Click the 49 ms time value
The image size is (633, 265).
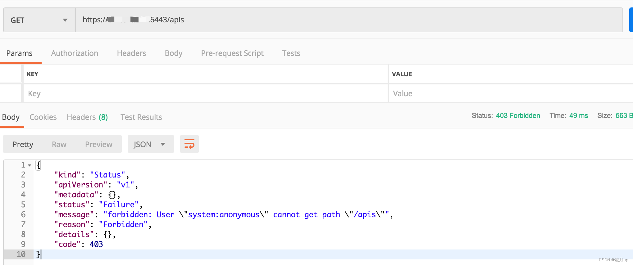click(x=579, y=116)
